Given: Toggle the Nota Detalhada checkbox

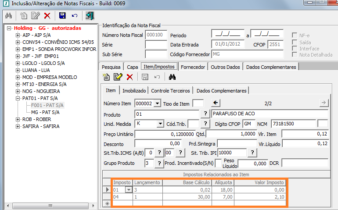Looking at the screenshot, I should pos(295,55).
